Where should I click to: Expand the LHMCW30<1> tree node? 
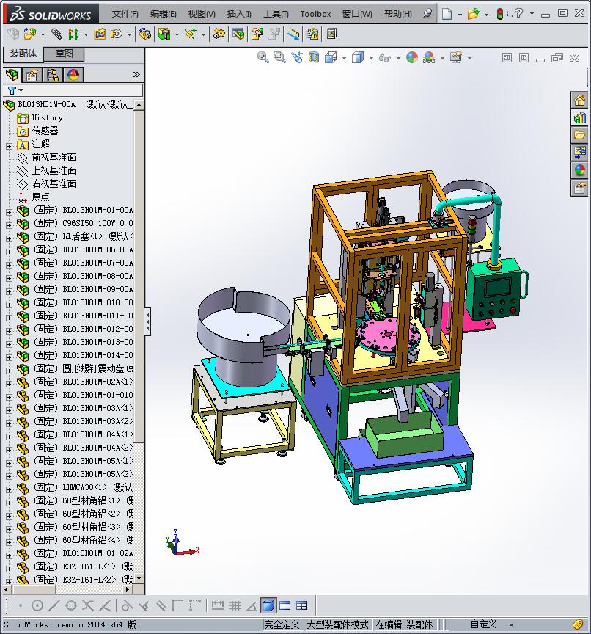click(9, 489)
